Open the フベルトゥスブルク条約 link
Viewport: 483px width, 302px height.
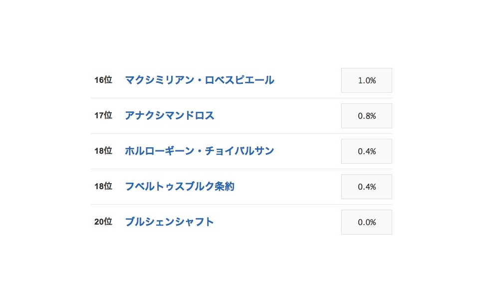(181, 187)
